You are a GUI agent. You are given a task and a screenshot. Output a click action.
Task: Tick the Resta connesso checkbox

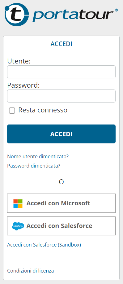tap(12, 111)
